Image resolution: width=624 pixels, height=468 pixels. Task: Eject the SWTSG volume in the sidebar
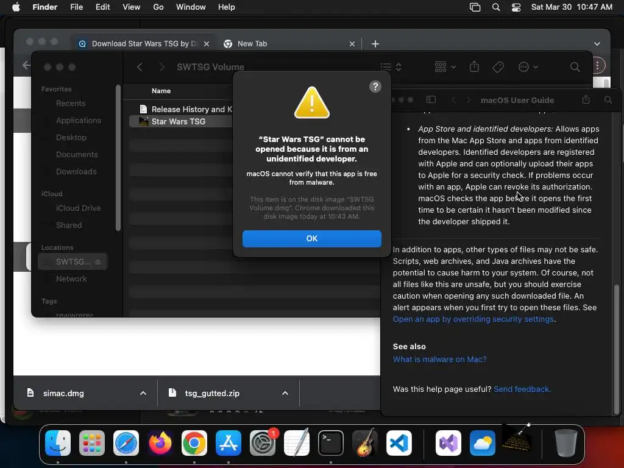click(x=98, y=262)
